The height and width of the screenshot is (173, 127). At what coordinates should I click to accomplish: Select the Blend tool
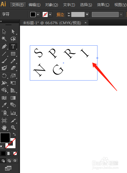(x=13, y=105)
